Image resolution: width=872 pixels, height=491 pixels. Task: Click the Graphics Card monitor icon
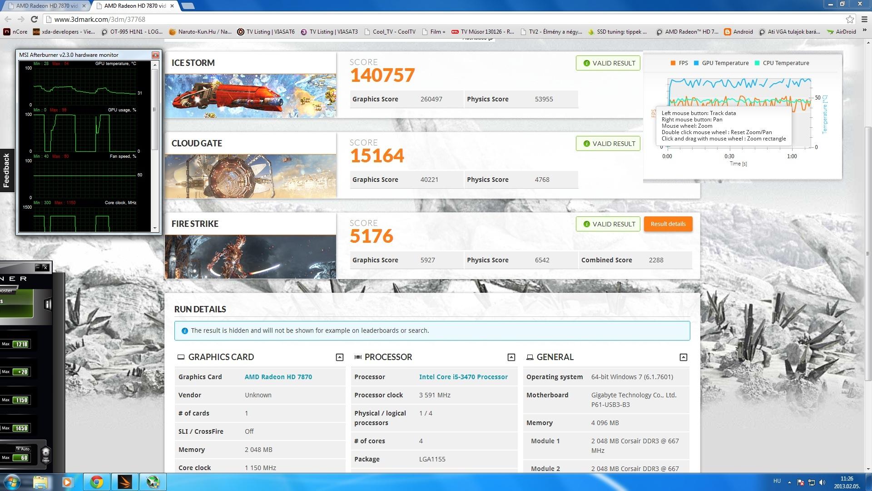181,357
